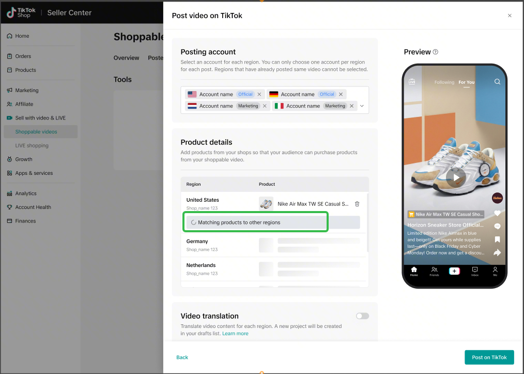Tap the search icon in phone preview
524x374 pixels.
(497, 82)
